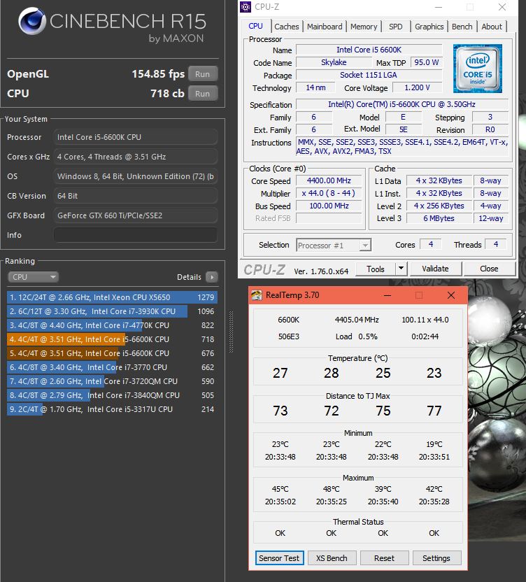Close the CPU-Z window via X
The image size is (526, 582).
coord(502,7)
